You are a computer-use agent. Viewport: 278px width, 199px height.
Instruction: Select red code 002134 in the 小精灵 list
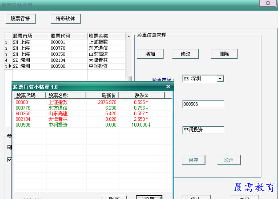coord(23,119)
